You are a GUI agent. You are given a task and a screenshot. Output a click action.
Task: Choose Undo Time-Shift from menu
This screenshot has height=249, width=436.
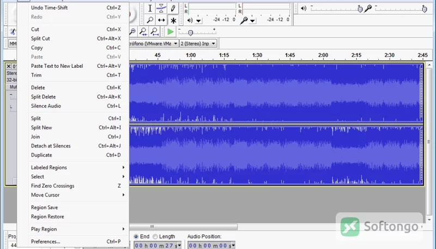79,8
